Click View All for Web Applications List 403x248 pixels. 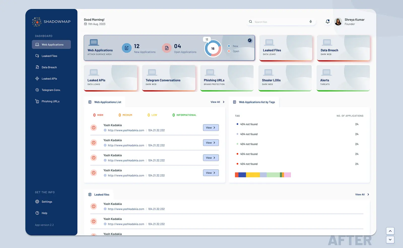217,102
